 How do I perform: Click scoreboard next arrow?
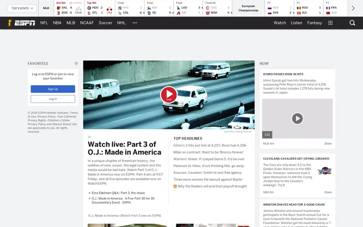pyautogui.click(x=353, y=8)
